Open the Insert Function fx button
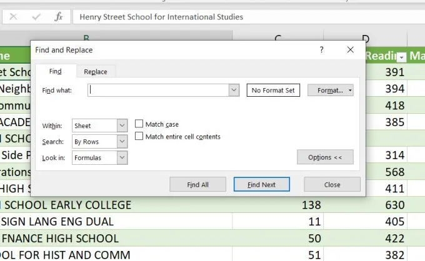 58,17
